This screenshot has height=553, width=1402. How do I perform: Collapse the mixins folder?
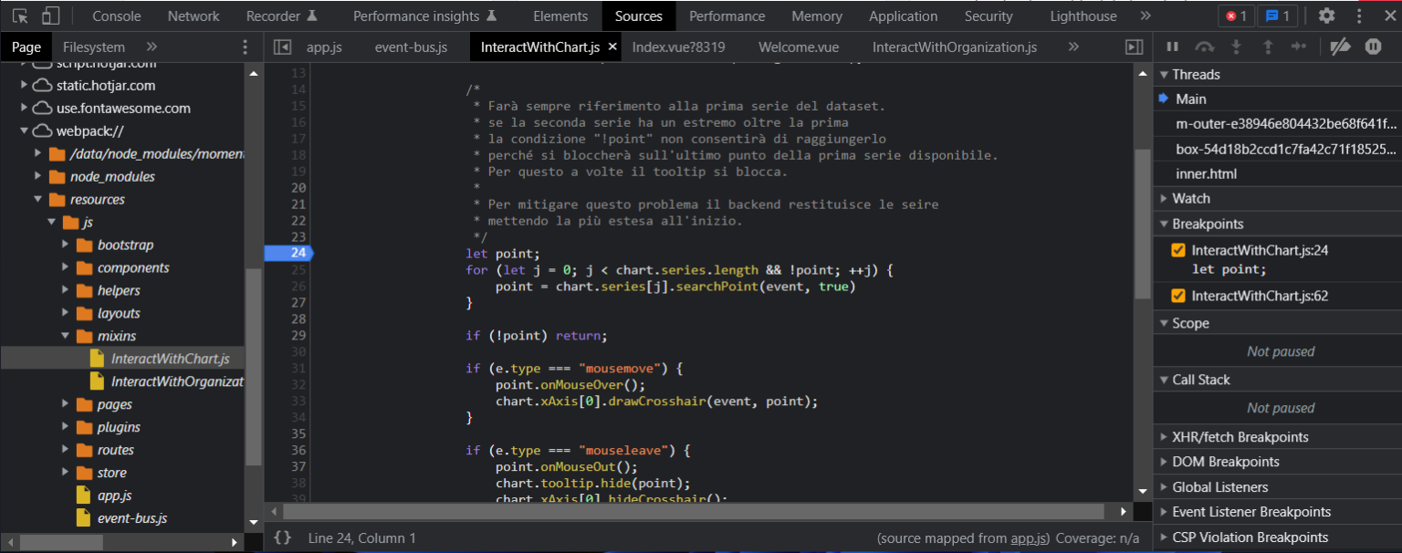[65, 335]
